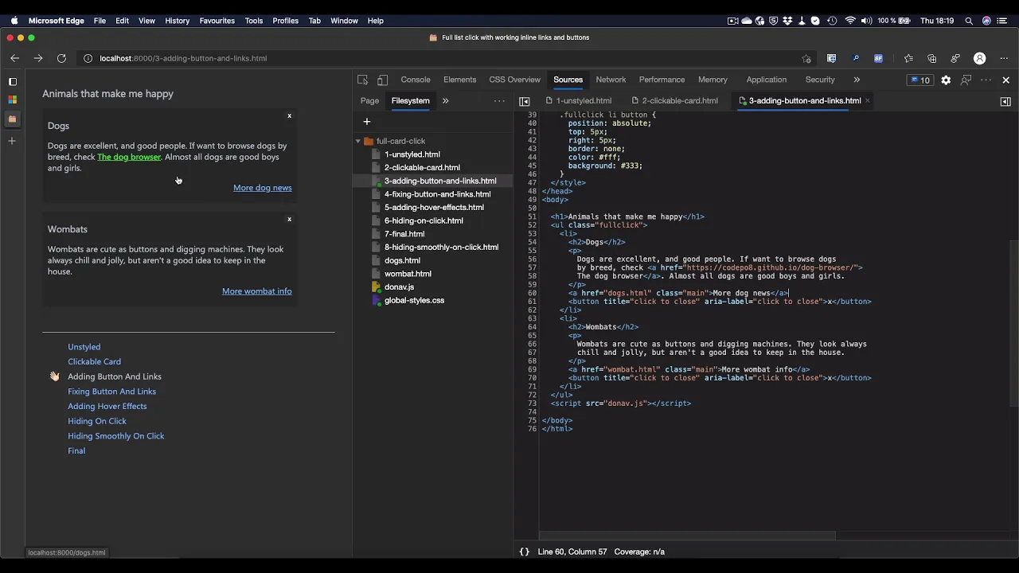
Task: Click the editor horizontal scrollbar
Action: tap(688, 536)
